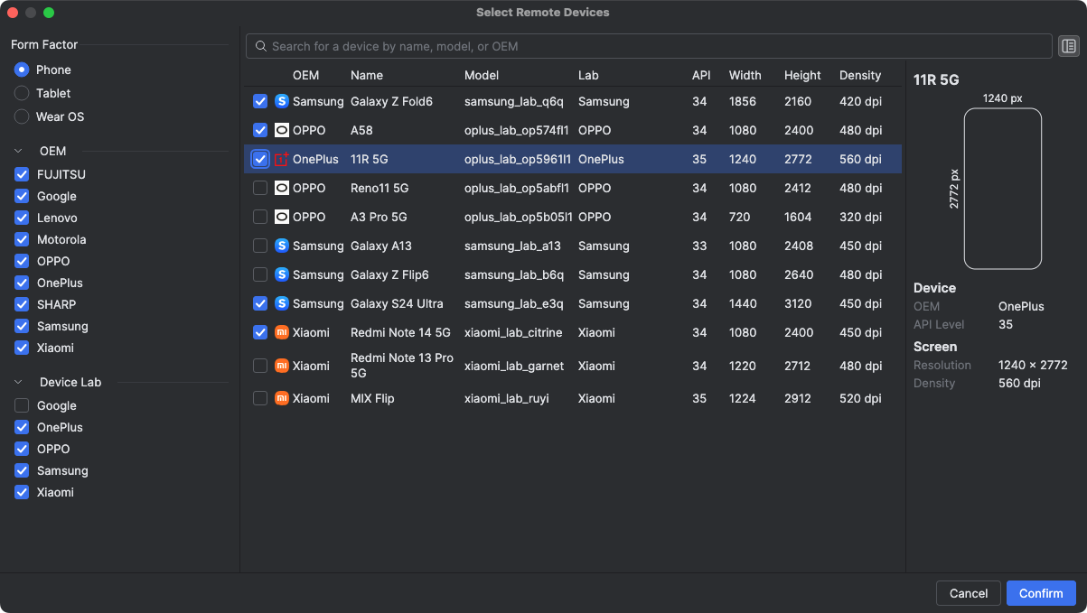Sort devices by the Density column header
This screenshot has width=1087, height=613.
coord(859,75)
